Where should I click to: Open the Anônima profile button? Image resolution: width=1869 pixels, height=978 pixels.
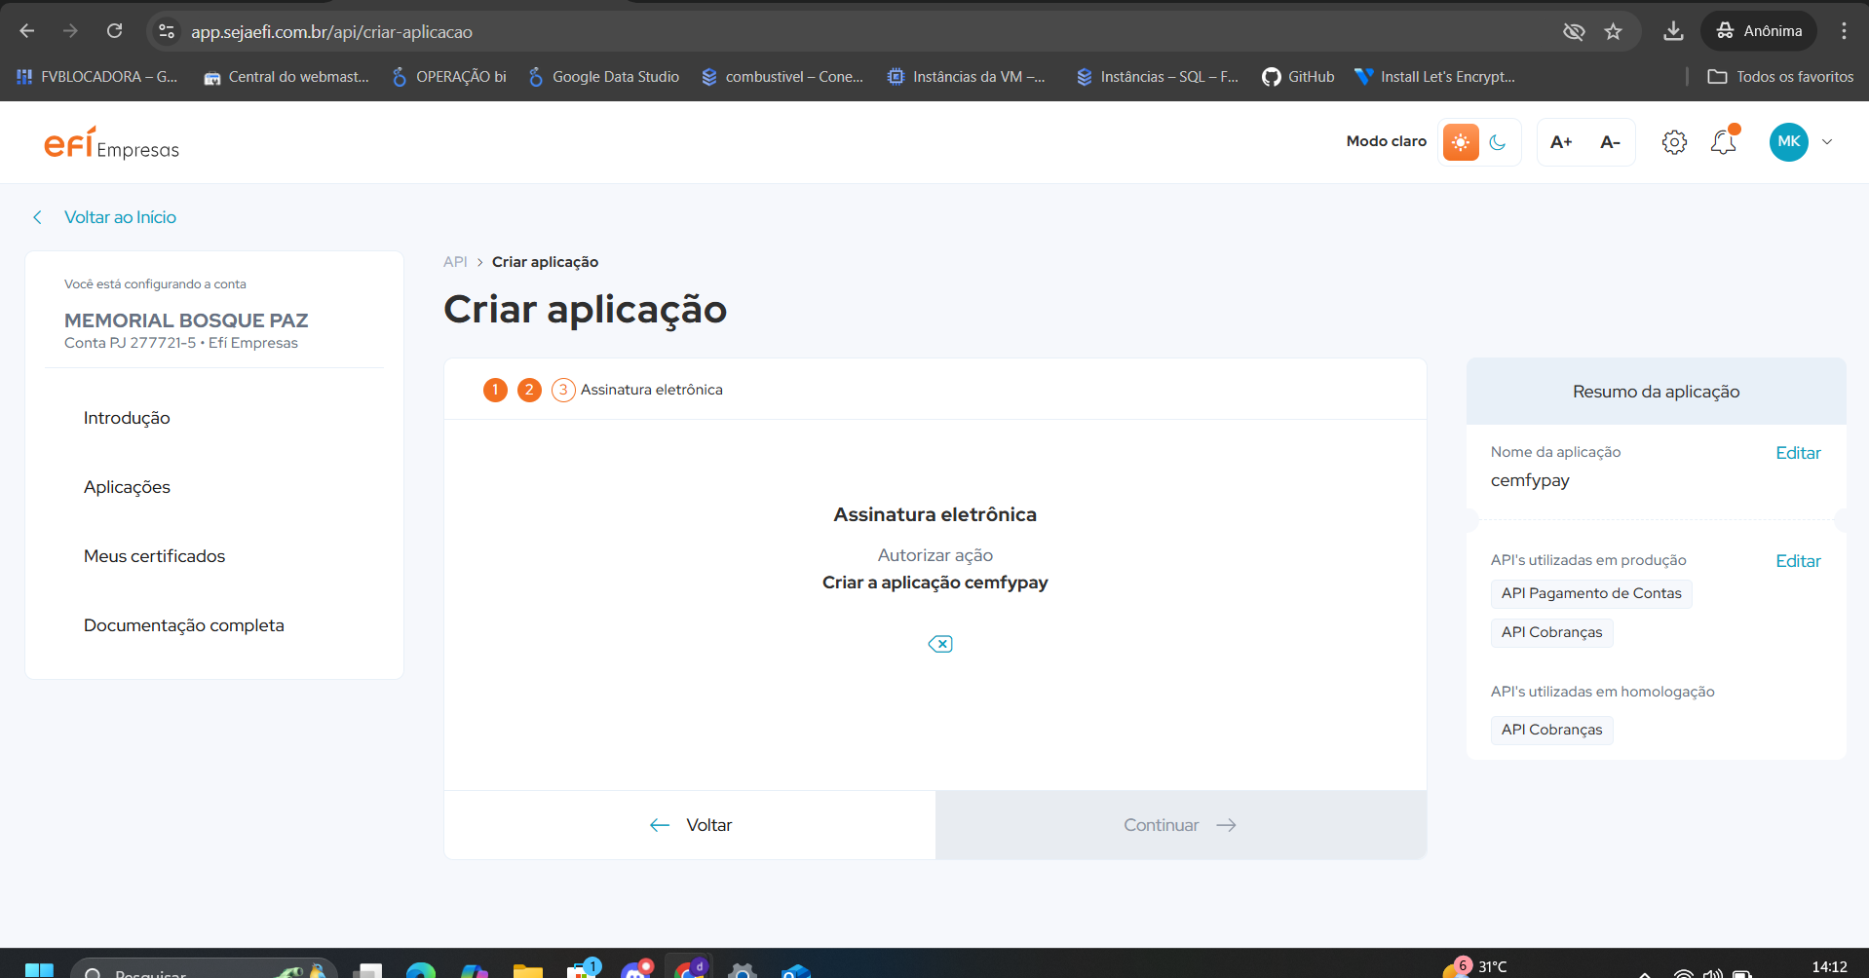[x=1759, y=31]
